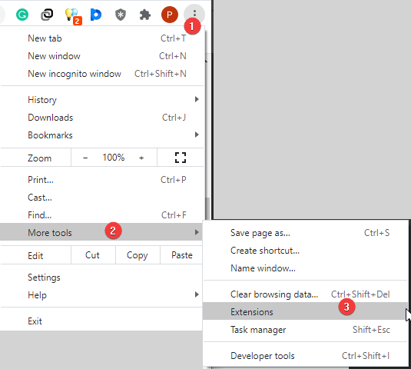Open the shield asterisk extension
Image resolution: width=411 pixels, height=369 pixels.
coord(121,15)
